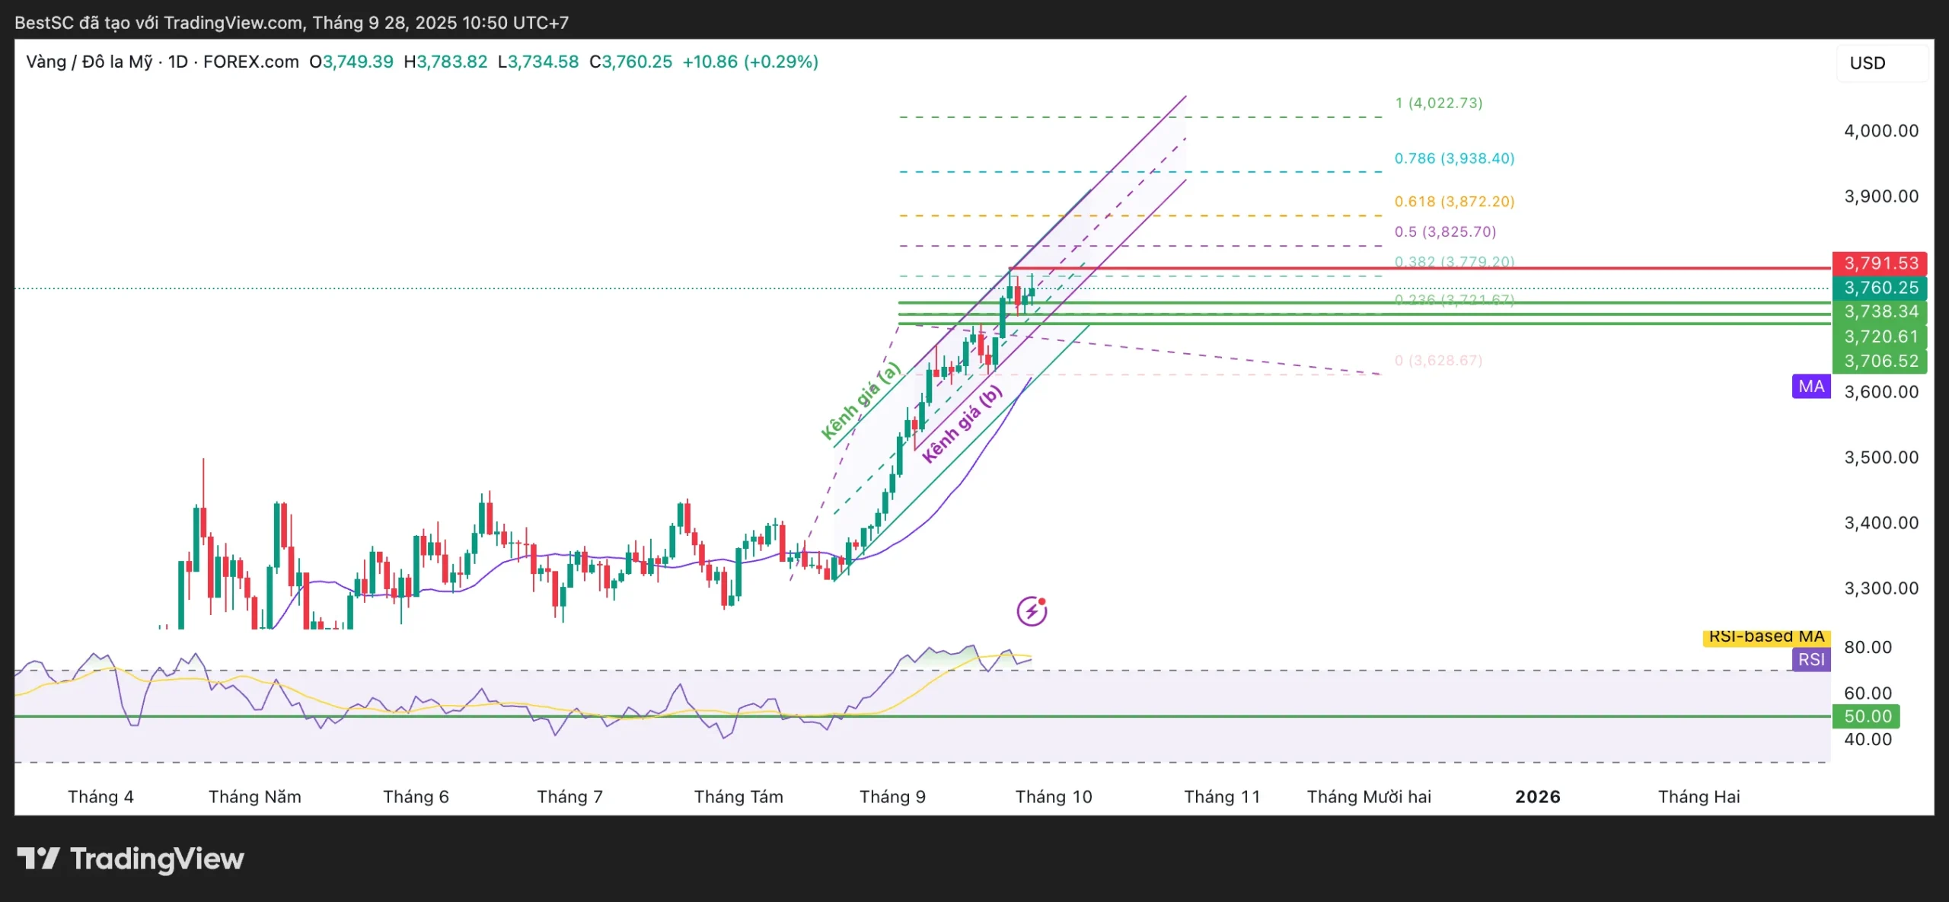The image size is (1949, 902).
Task: Click the Vàng / Đô la Mỹ symbol title
Action: tap(89, 62)
